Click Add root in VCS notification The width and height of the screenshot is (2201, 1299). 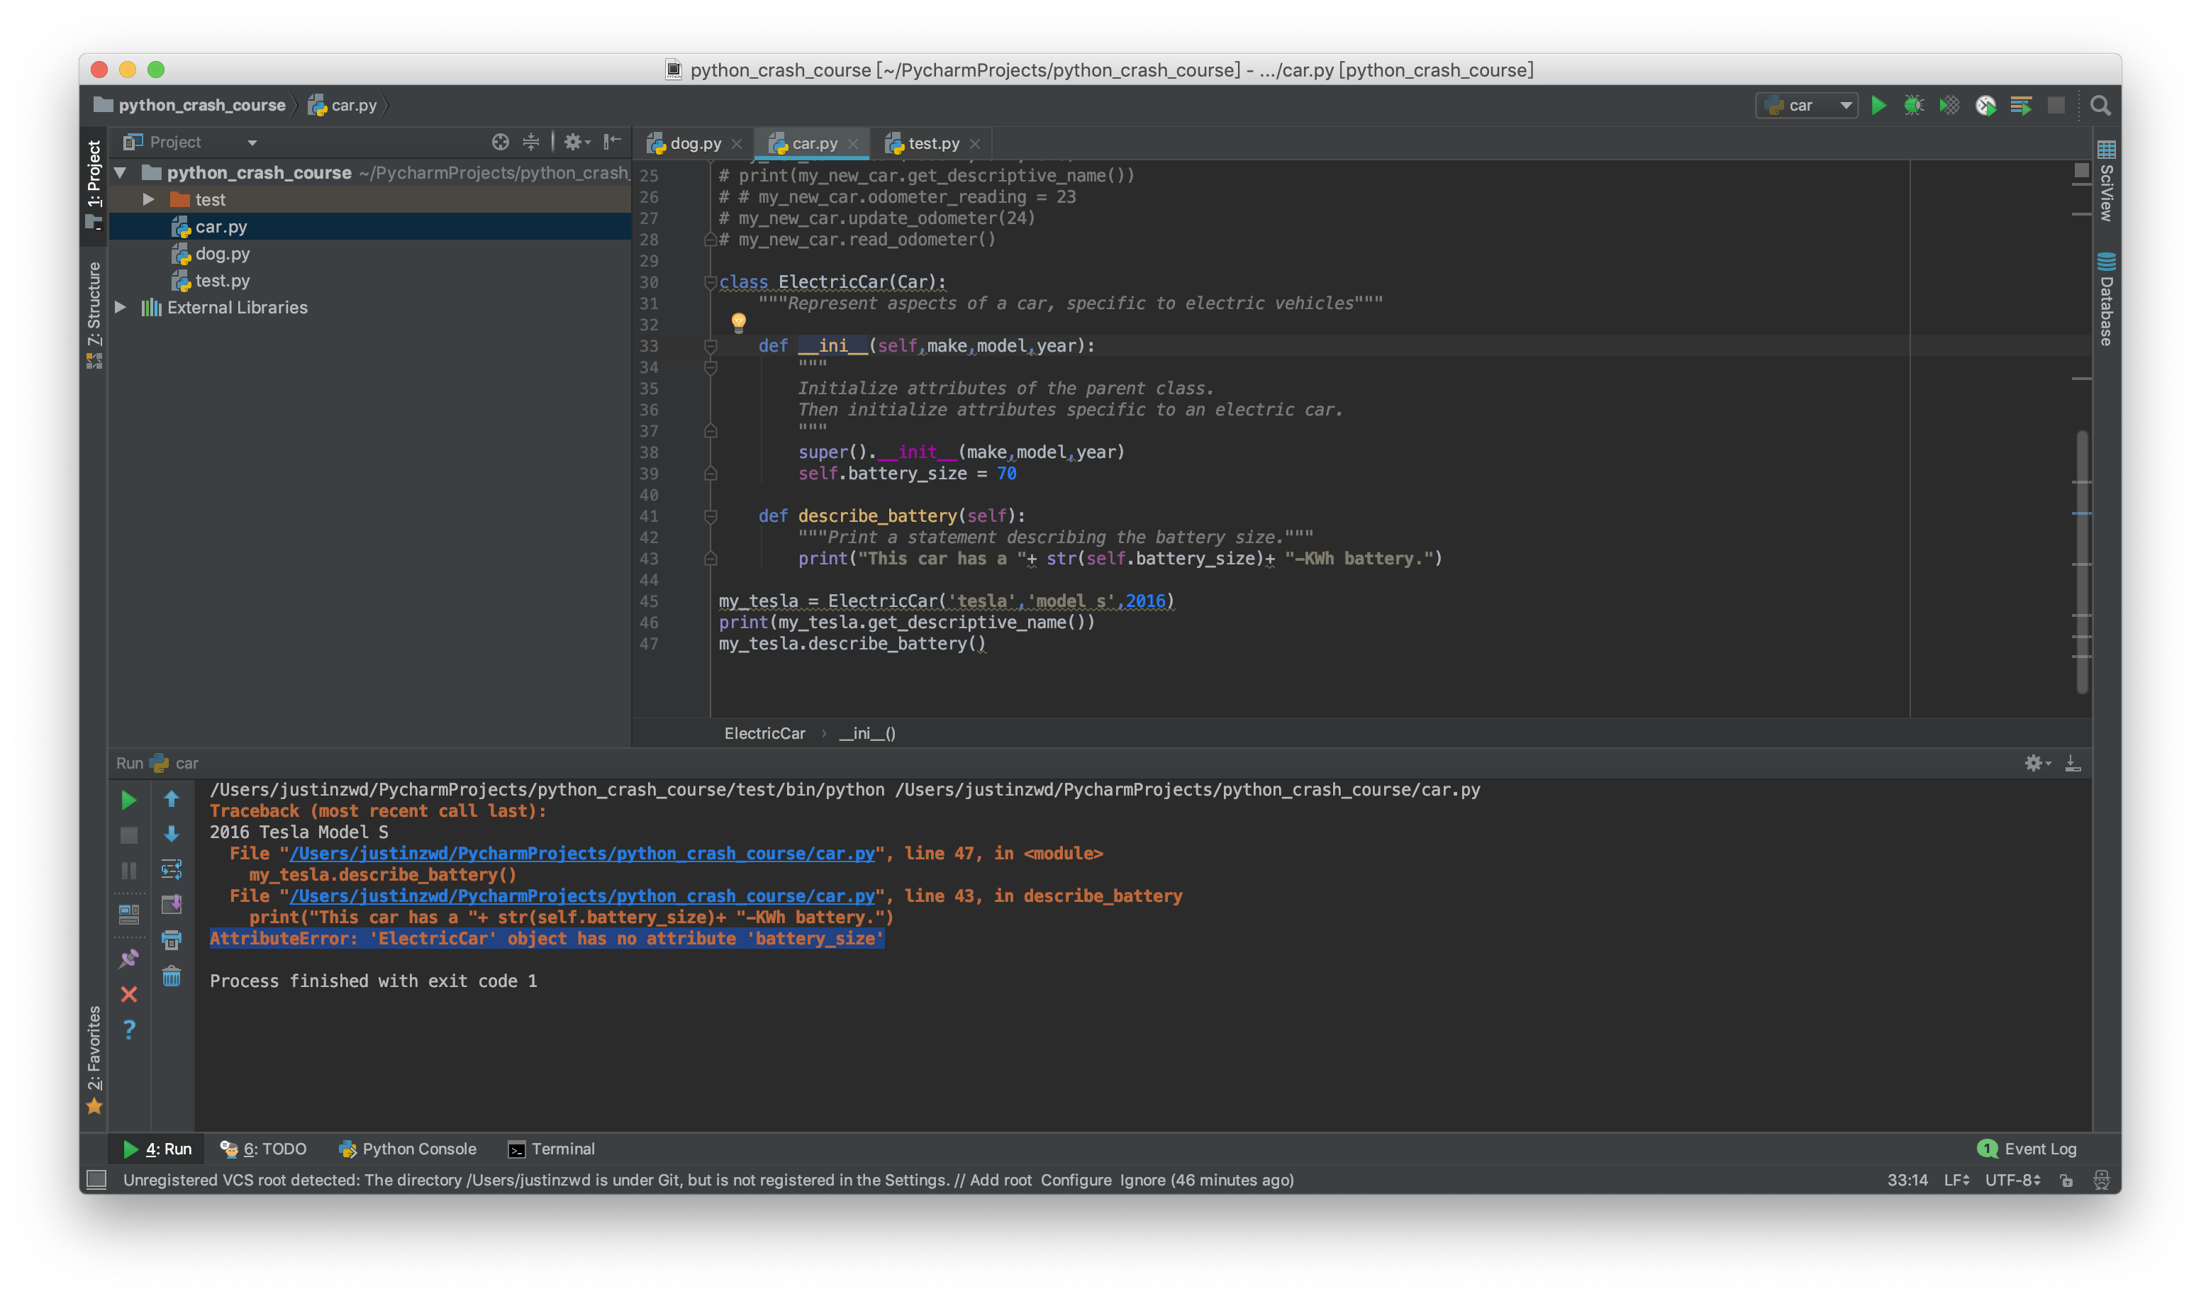1001,1180
